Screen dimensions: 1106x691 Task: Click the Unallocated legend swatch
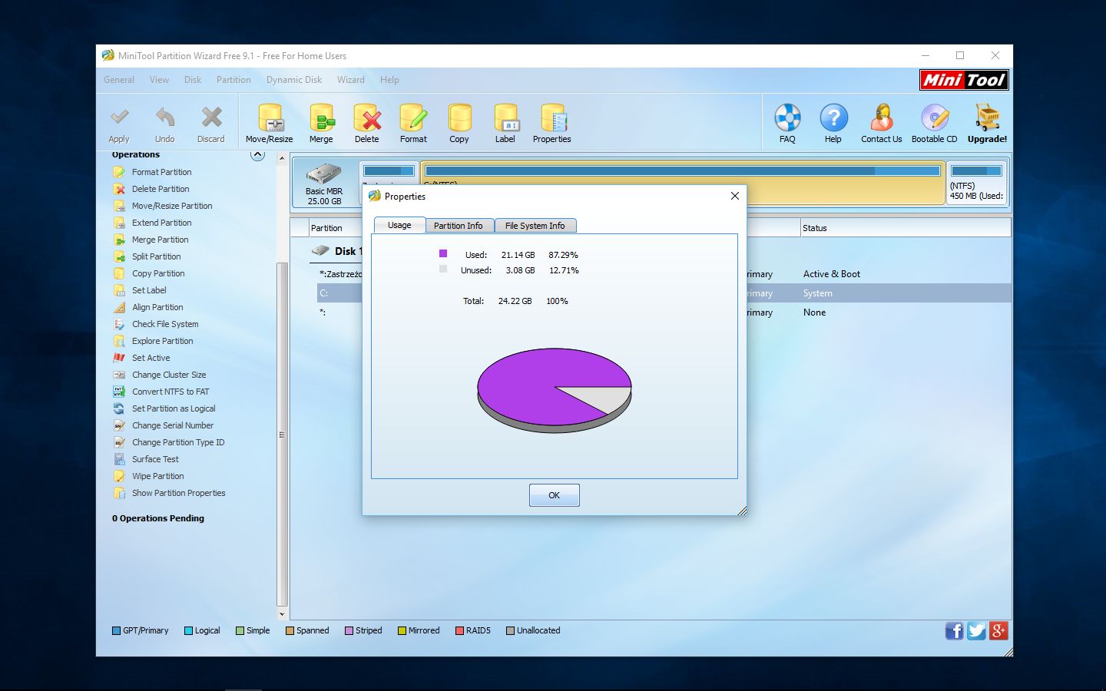click(510, 631)
